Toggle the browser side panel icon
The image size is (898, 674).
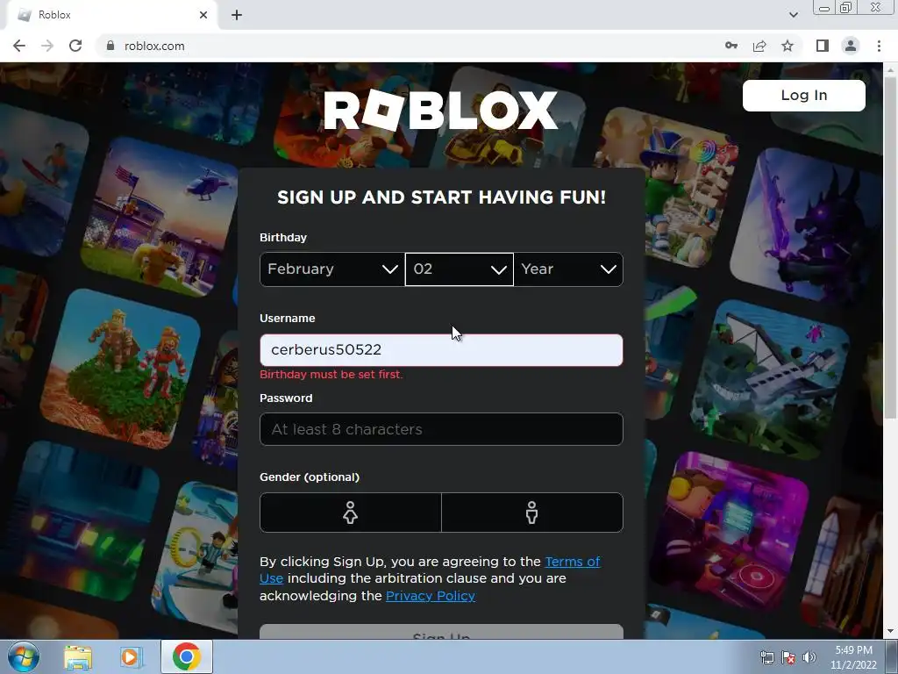[x=823, y=46]
